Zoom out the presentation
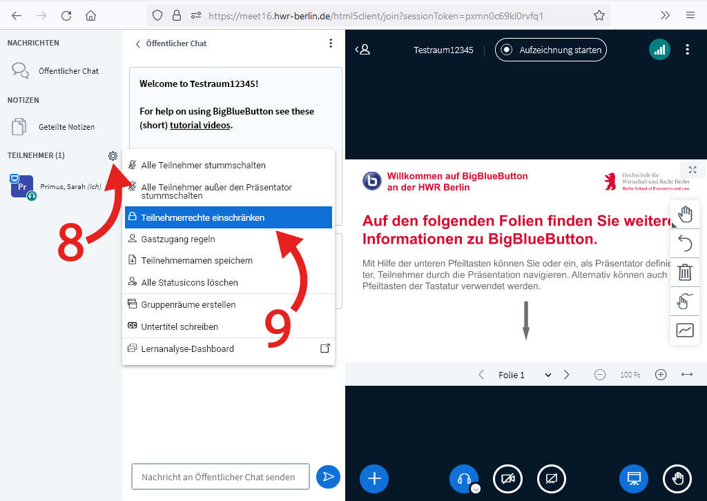 tap(599, 374)
